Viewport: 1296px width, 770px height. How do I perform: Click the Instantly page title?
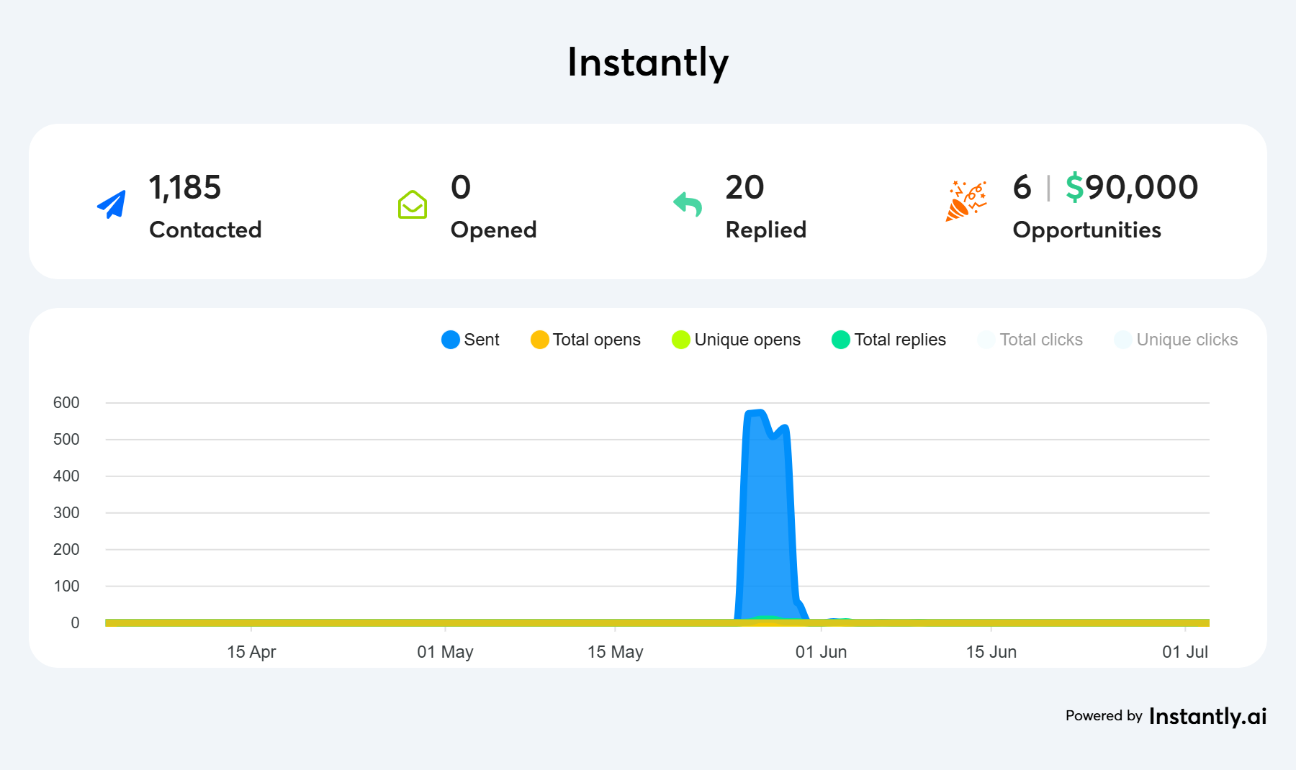(648, 63)
